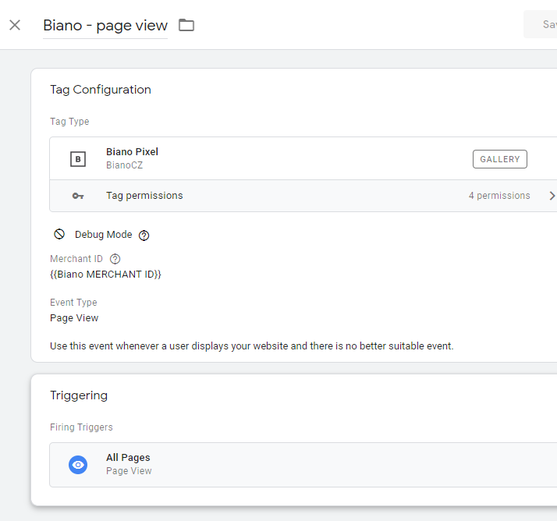The height and width of the screenshot is (521, 557).
Task: Click the Debug Mode disabled circle icon
Action: (59, 235)
